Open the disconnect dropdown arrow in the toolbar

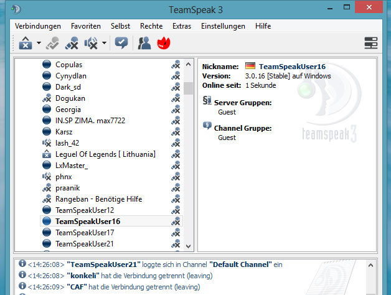point(39,43)
